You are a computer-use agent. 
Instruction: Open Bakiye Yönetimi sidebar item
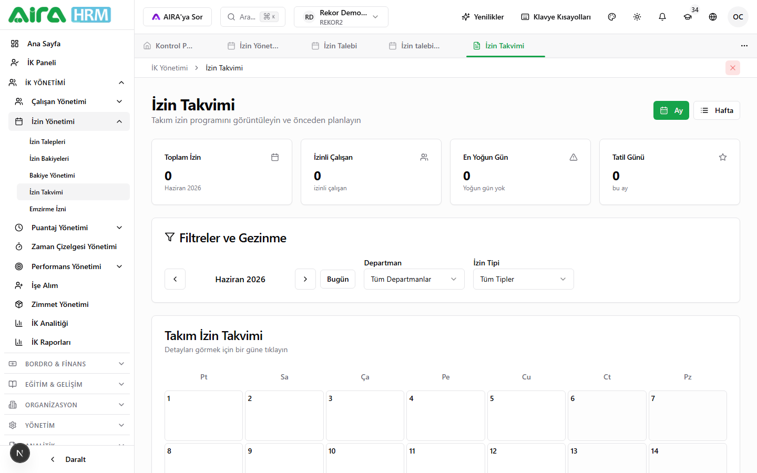click(x=73, y=176)
